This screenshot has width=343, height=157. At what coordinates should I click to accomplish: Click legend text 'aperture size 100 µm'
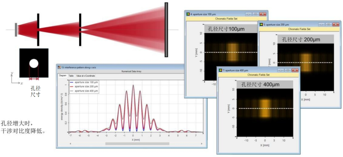[86, 82]
